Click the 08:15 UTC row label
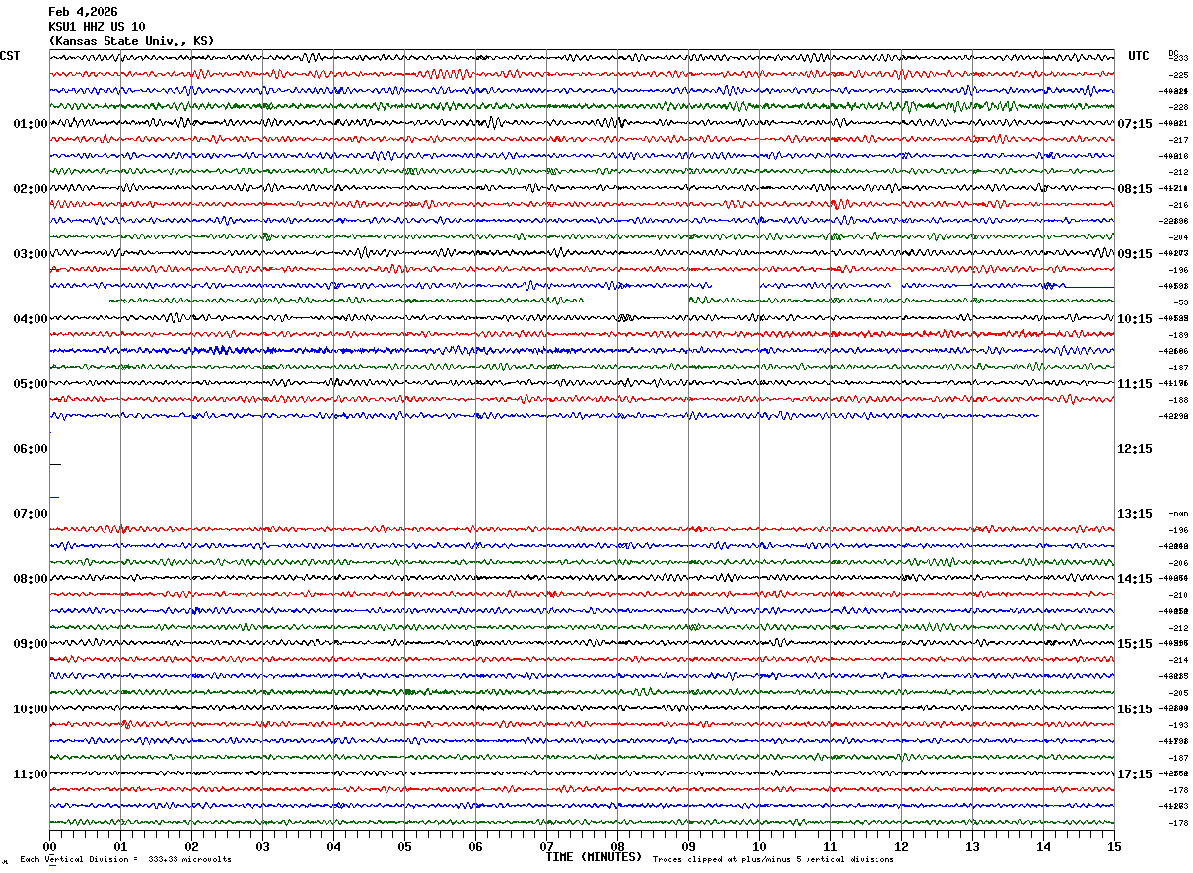The width and height of the screenshot is (1193, 873). (x=1135, y=189)
